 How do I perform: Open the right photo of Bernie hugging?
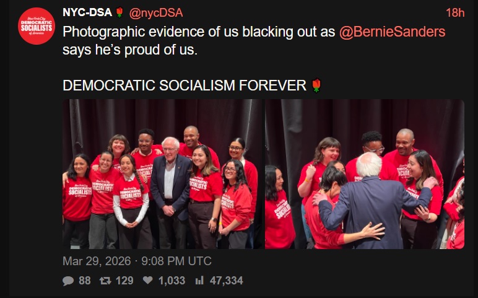(x=365, y=173)
